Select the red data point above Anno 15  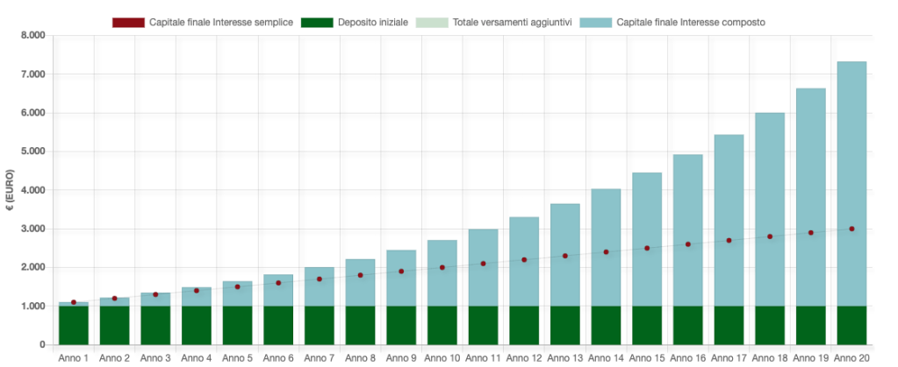click(x=647, y=248)
